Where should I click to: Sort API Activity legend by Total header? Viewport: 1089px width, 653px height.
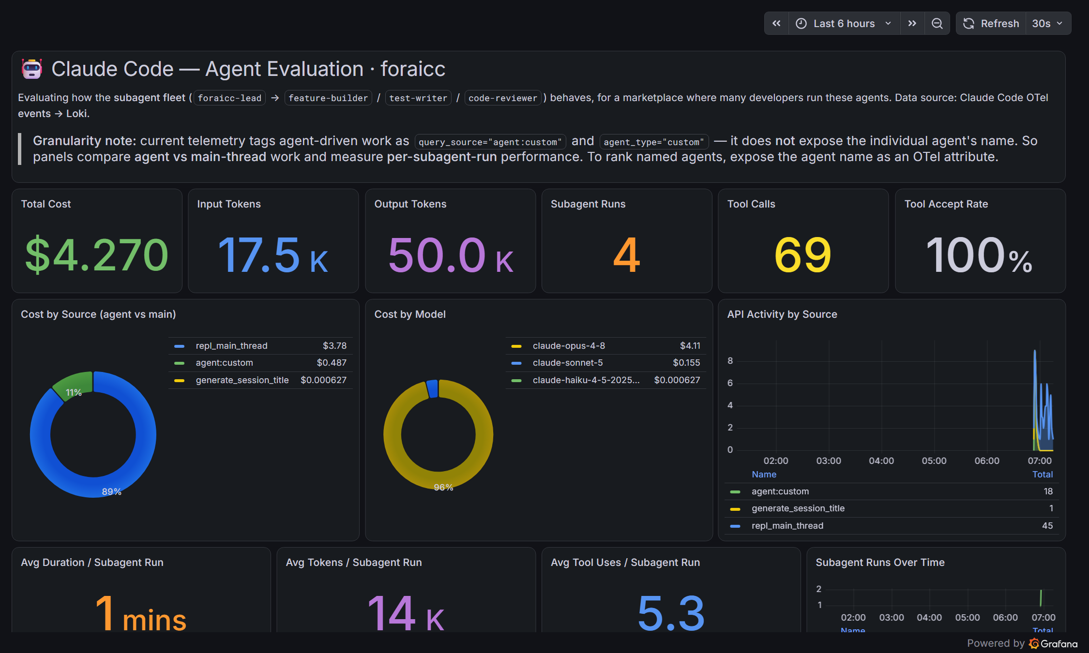click(x=1043, y=475)
